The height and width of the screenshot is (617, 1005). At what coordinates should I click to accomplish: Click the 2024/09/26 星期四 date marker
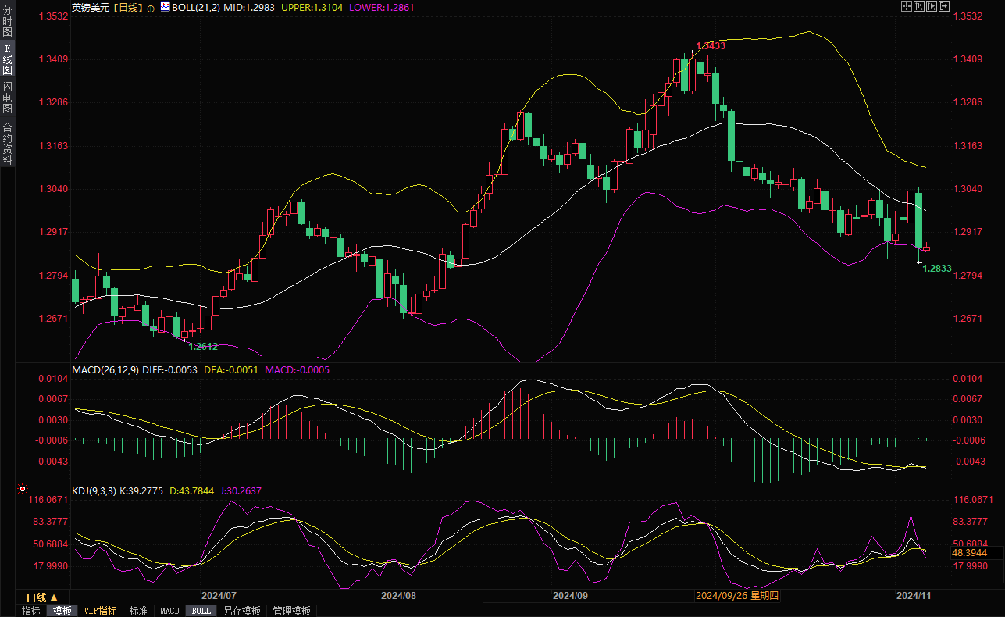point(738,595)
